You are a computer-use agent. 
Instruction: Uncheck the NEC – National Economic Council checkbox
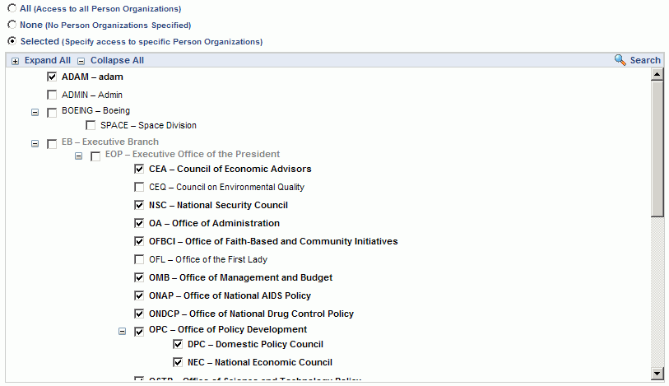coord(178,362)
